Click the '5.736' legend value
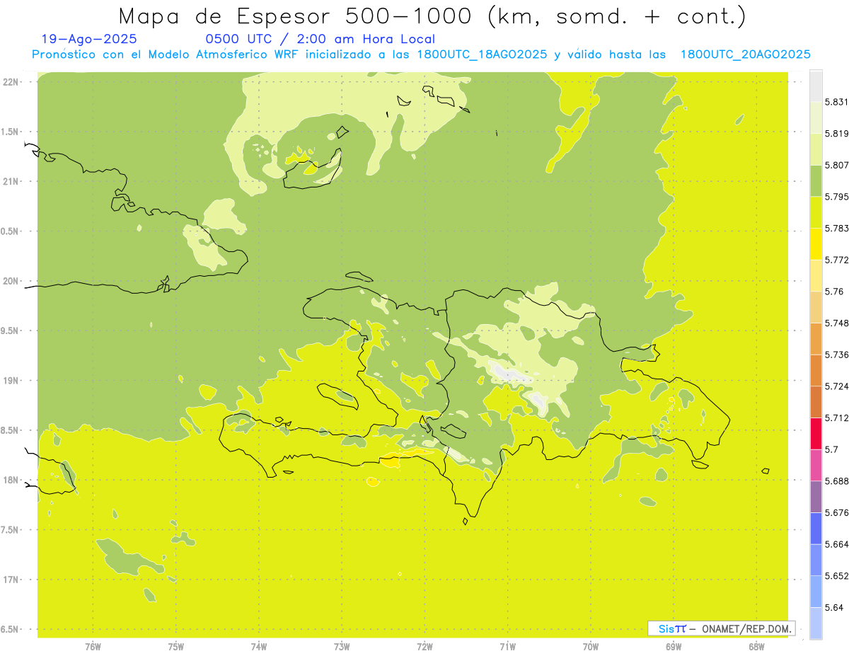849x656 pixels. [x=837, y=355]
